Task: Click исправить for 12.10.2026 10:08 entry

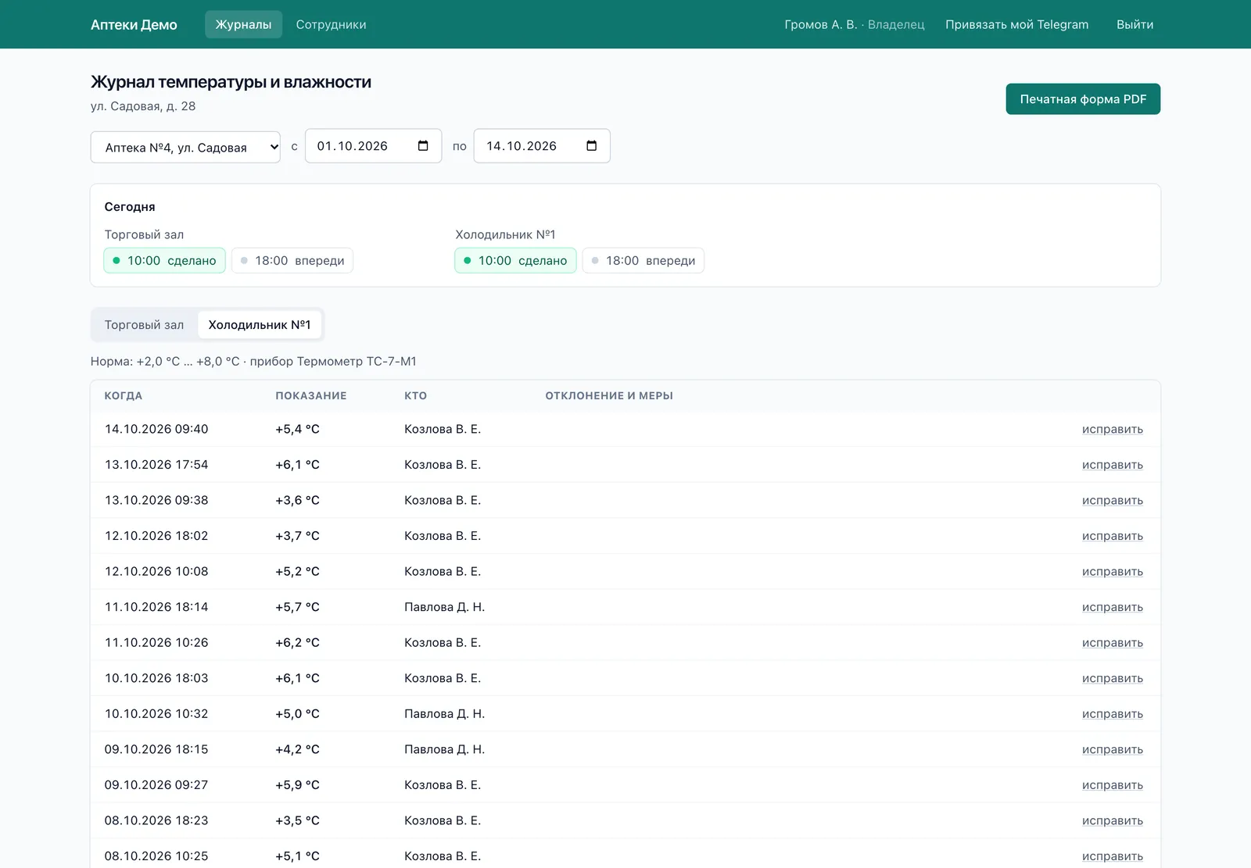Action: coord(1113,571)
